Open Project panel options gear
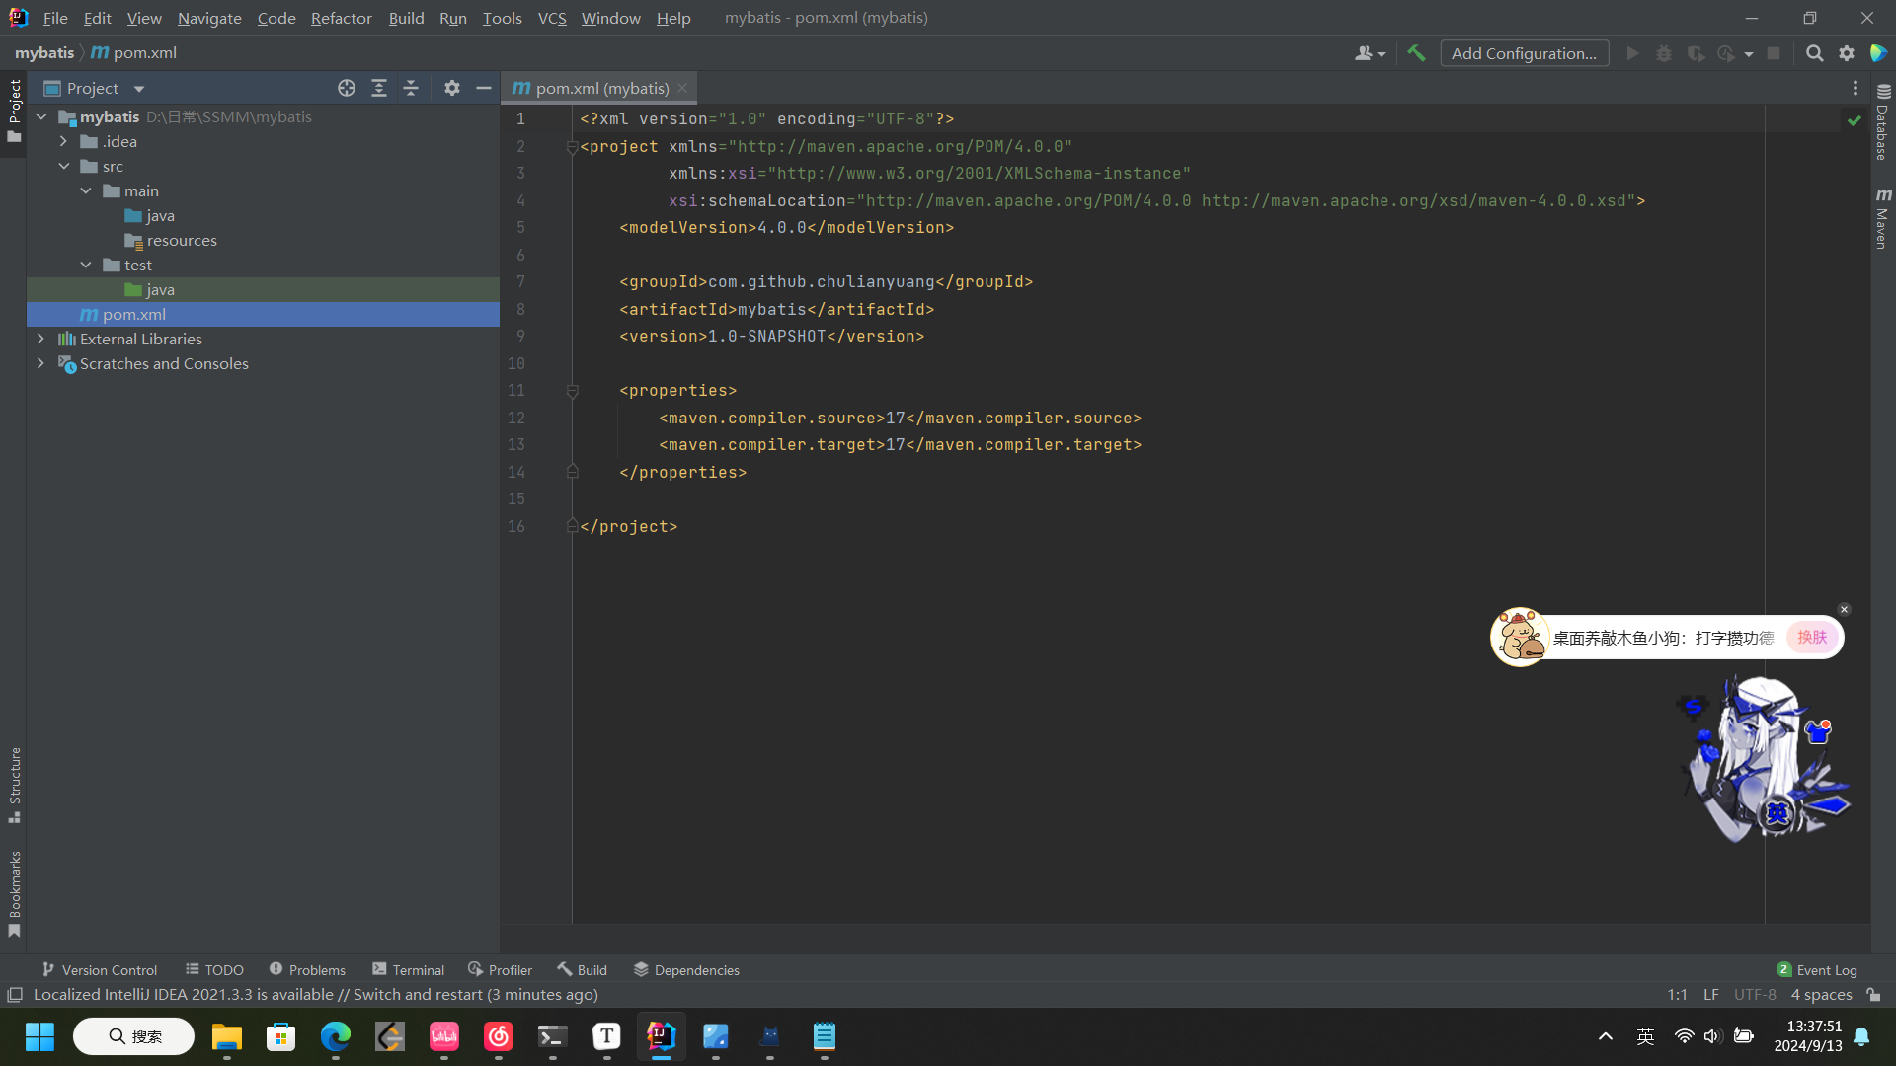 point(451,88)
